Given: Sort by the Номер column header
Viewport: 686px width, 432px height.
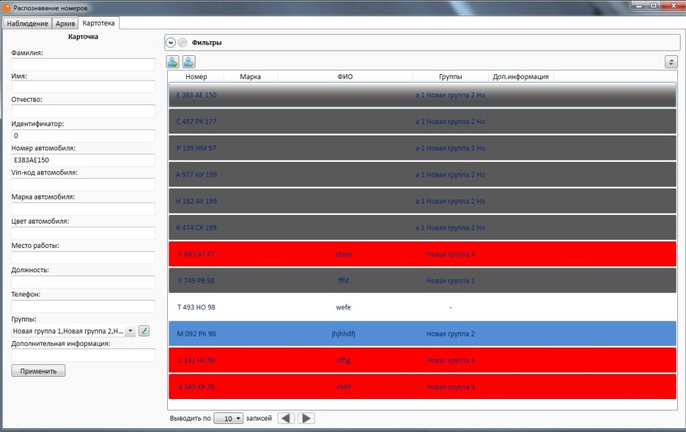Looking at the screenshot, I should (196, 77).
